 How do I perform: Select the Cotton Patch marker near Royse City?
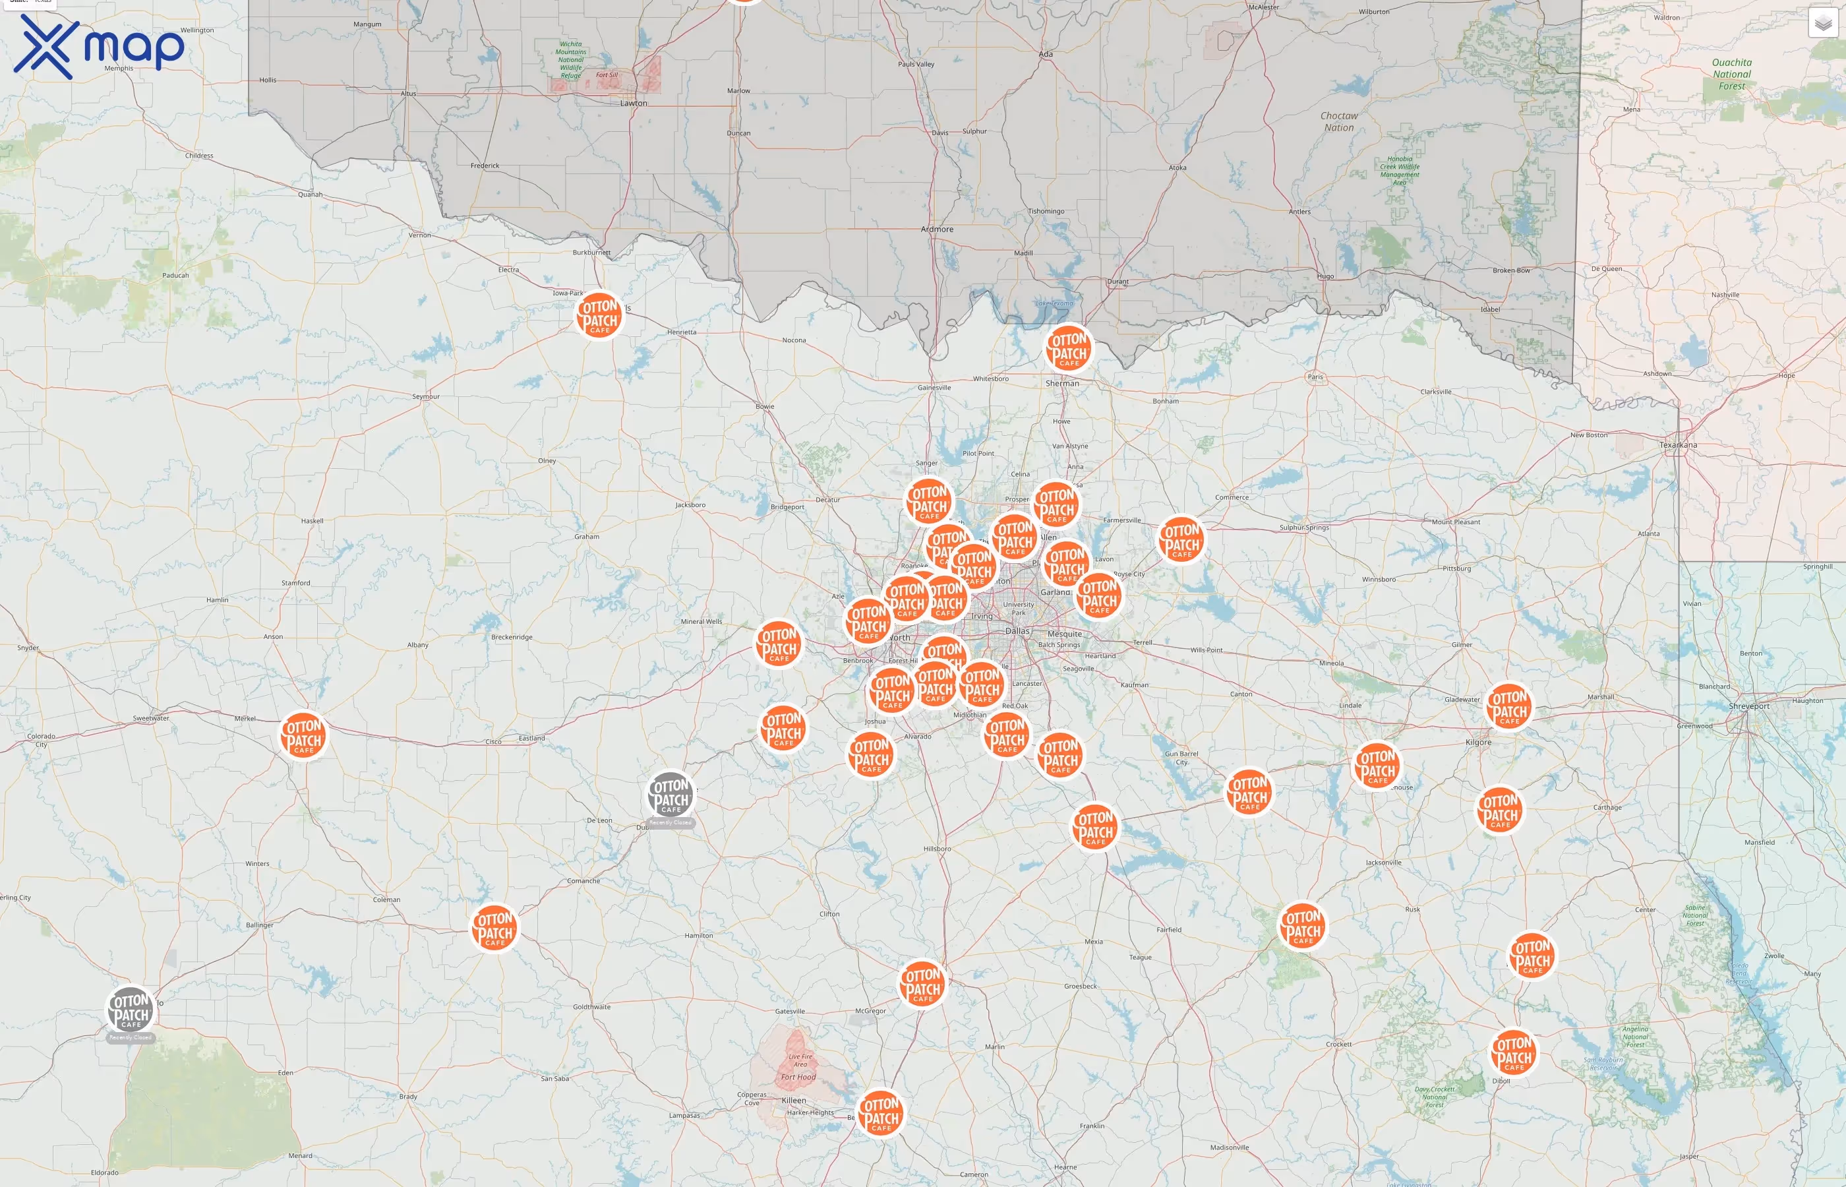1098,595
